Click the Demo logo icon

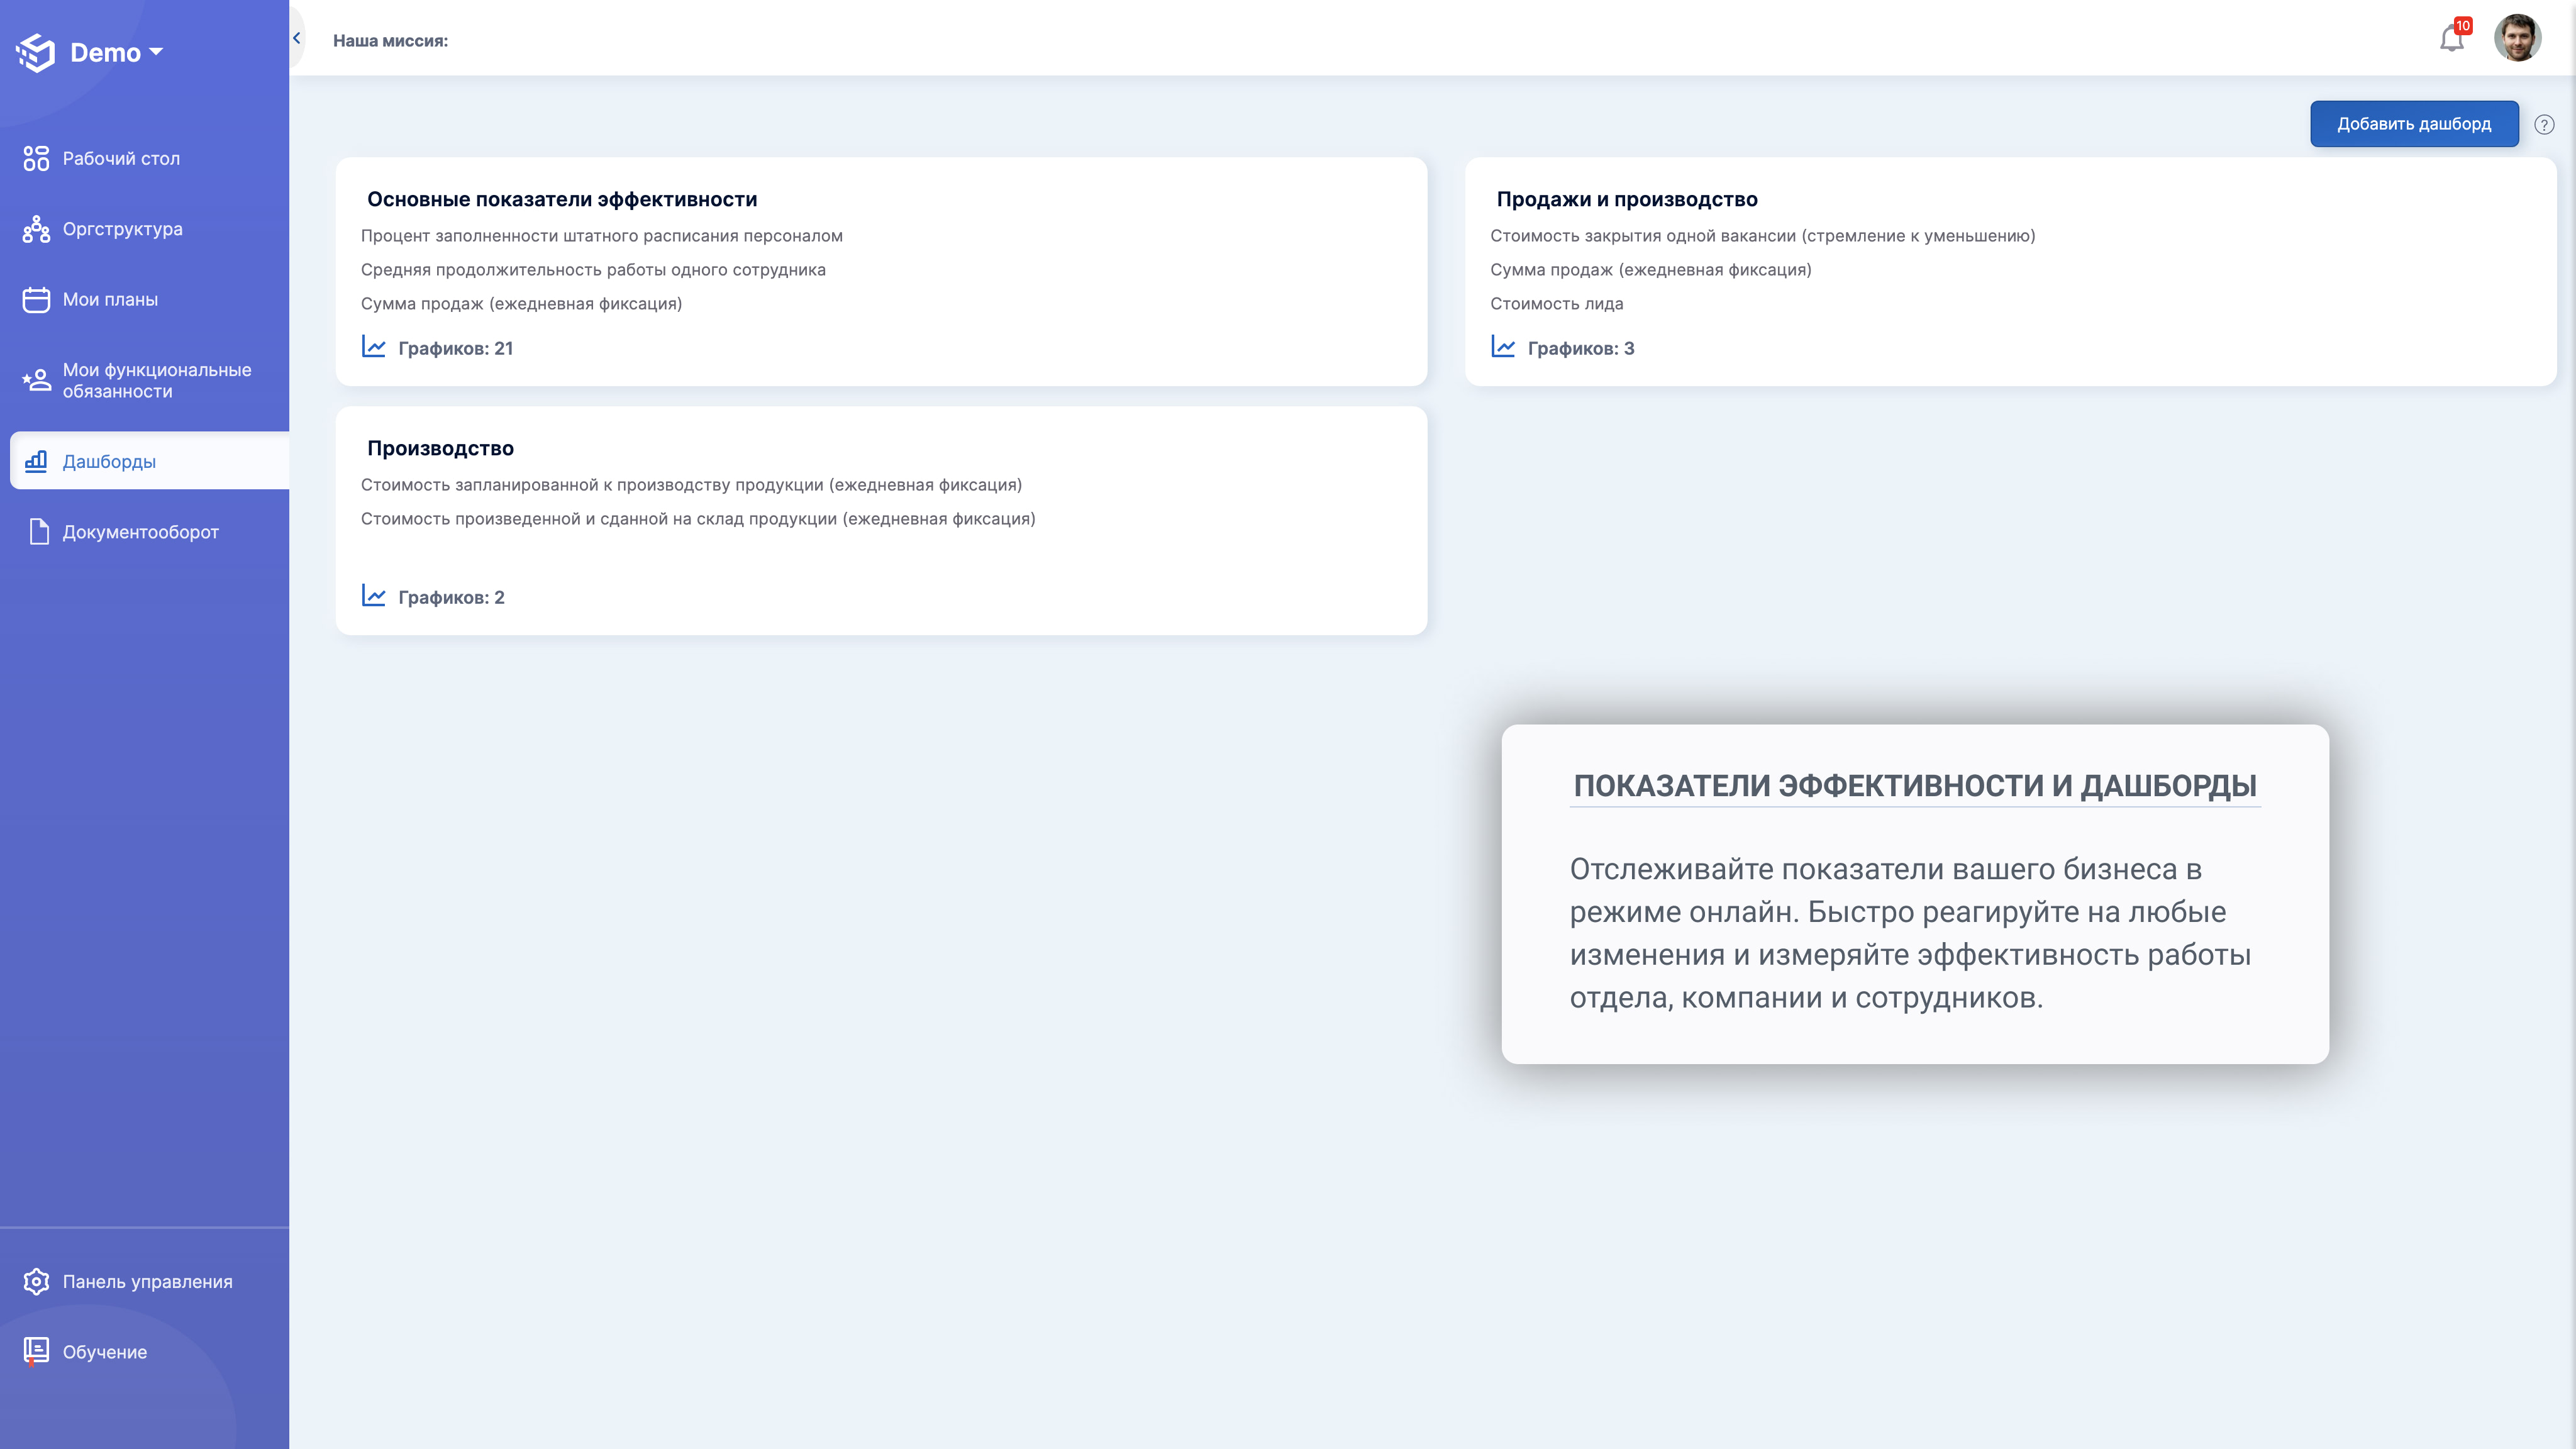point(36,52)
